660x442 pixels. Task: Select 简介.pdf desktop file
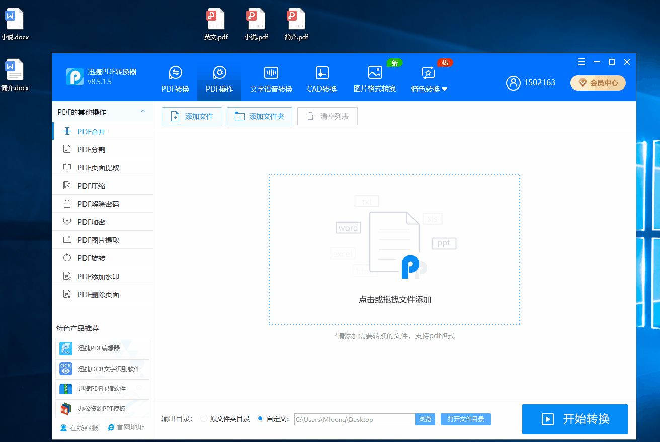point(296,25)
